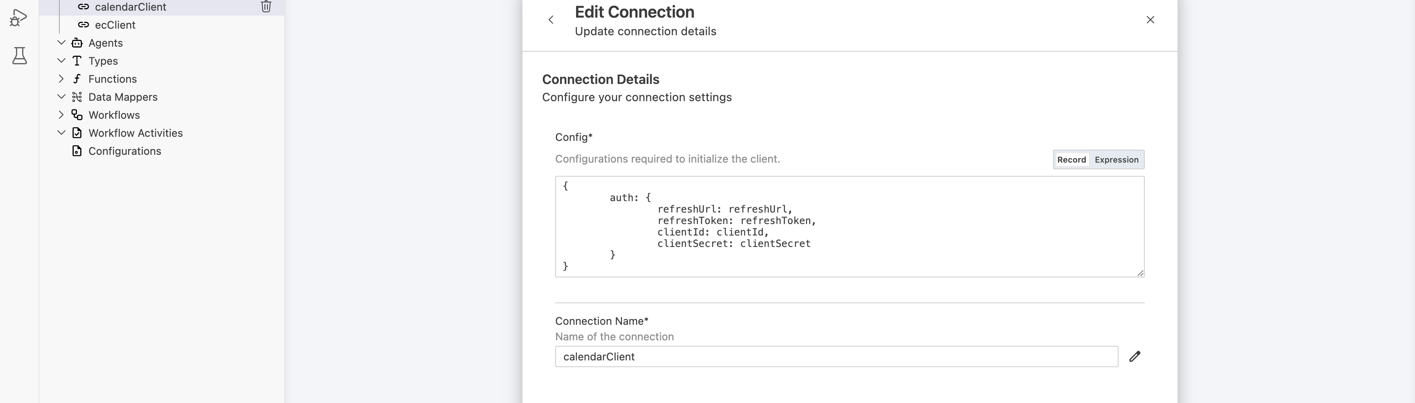
Task: Go back with the left chevron
Action: click(551, 20)
